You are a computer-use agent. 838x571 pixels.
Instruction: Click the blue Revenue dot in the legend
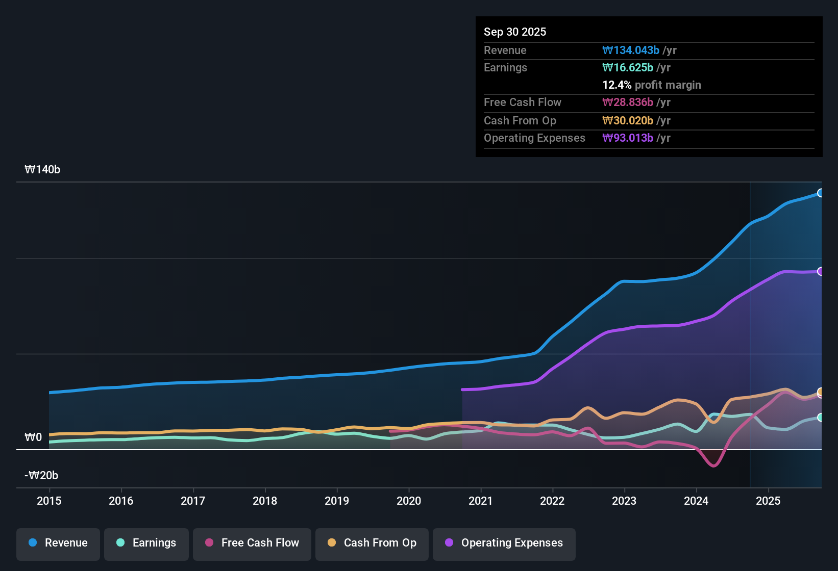point(32,543)
